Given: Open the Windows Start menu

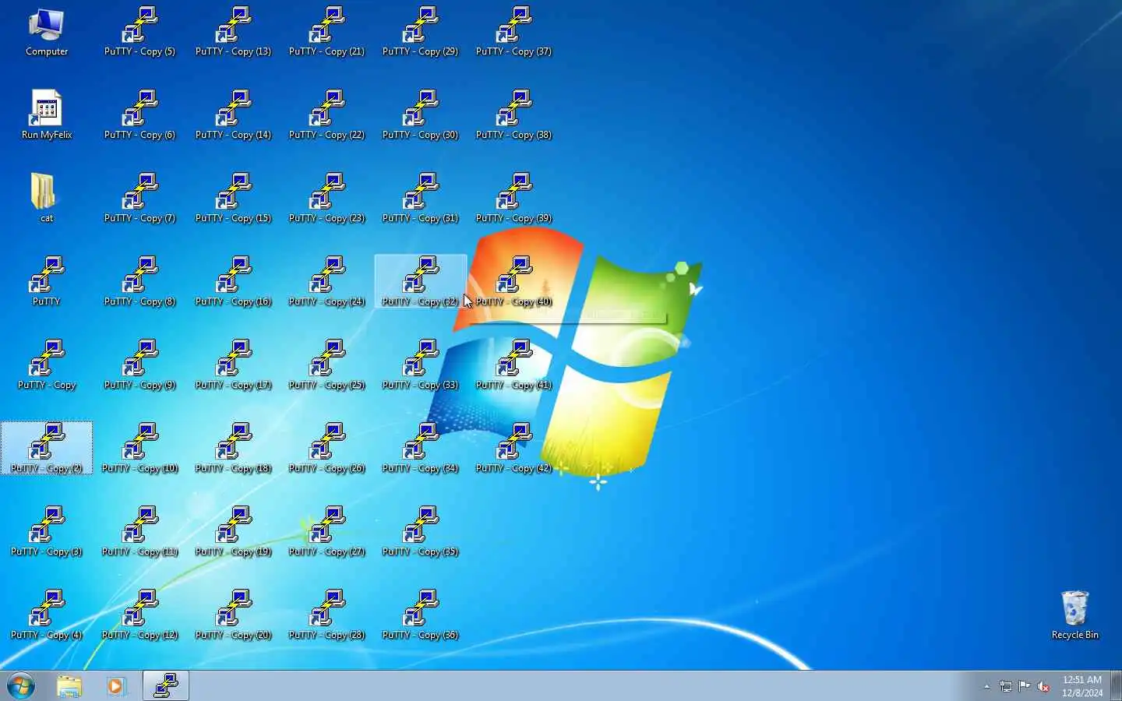Looking at the screenshot, I should coord(21,686).
